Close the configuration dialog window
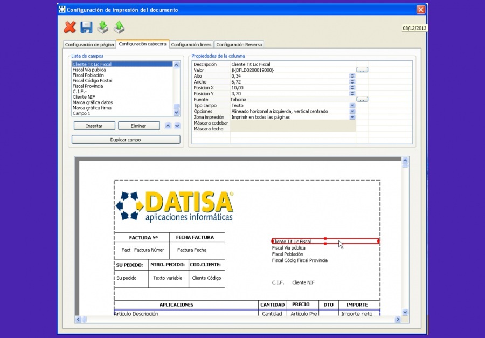This screenshot has width=485, height=338. [x=421, y=10]
